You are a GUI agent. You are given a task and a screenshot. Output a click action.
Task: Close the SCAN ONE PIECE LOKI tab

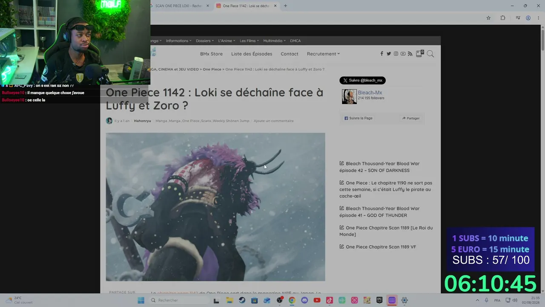click(x=208, y=6)
